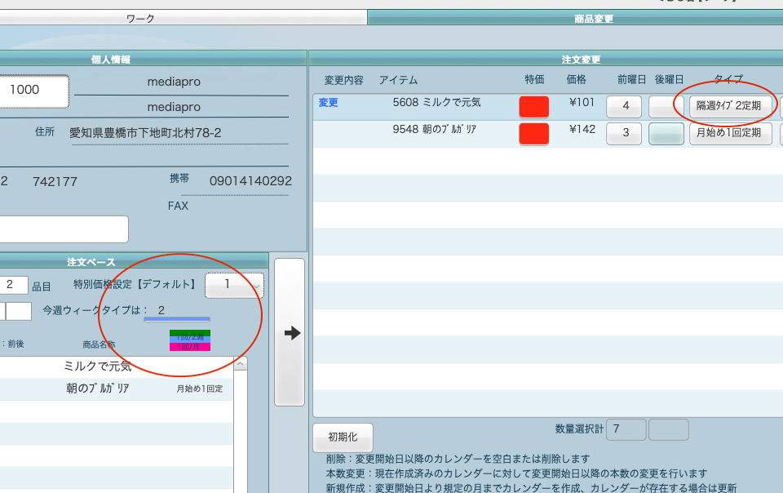Screen dimensions: 783x493
Task: Select 朝のブルガリア in the 注文ベース list
Action: pyautogui.click(x=100, y=389)
